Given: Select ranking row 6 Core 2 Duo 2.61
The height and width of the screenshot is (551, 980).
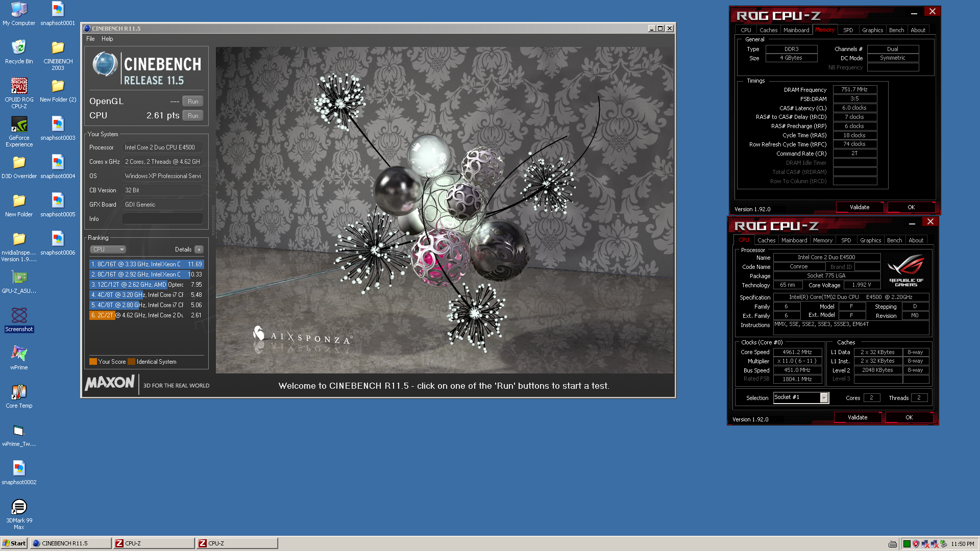Looking at the screenshot, I should 146,315.
